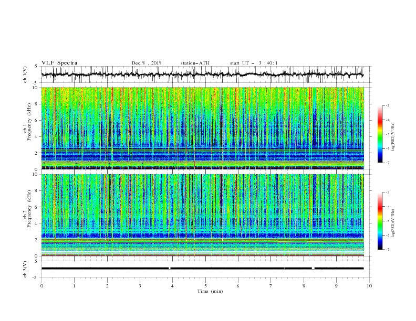Click the ch.3 trace gap past 8 min

point(313,269)
